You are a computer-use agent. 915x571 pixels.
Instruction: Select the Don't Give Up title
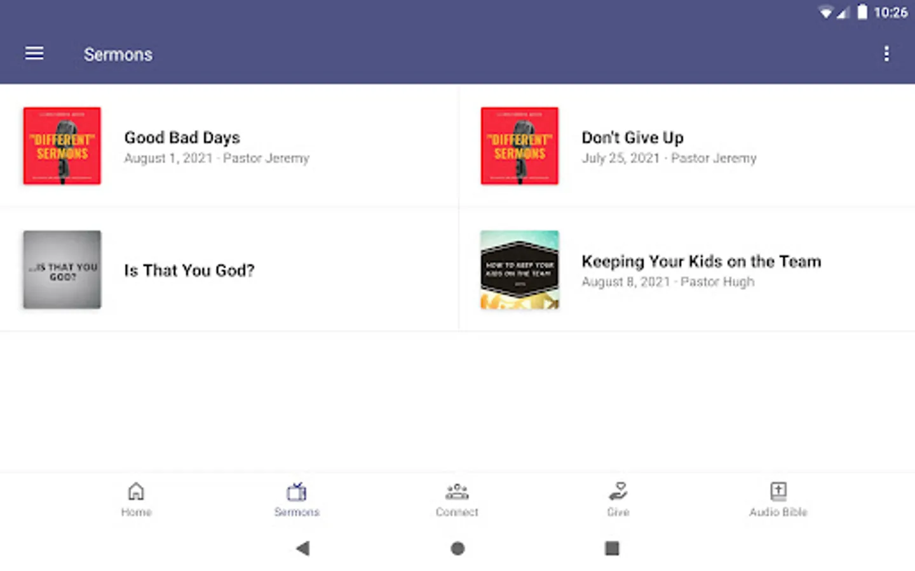coord(632,138)
